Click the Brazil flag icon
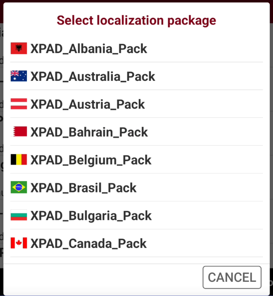The height and width of the screenshot is (296, 273). [19, 187]
